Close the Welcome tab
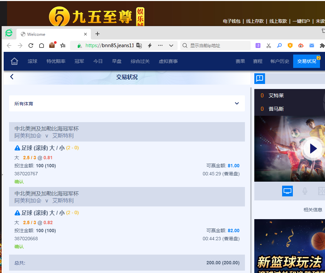 [x=85, y=34]
